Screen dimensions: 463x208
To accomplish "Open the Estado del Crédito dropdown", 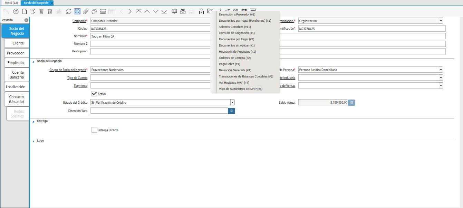I will pos(232,102).
